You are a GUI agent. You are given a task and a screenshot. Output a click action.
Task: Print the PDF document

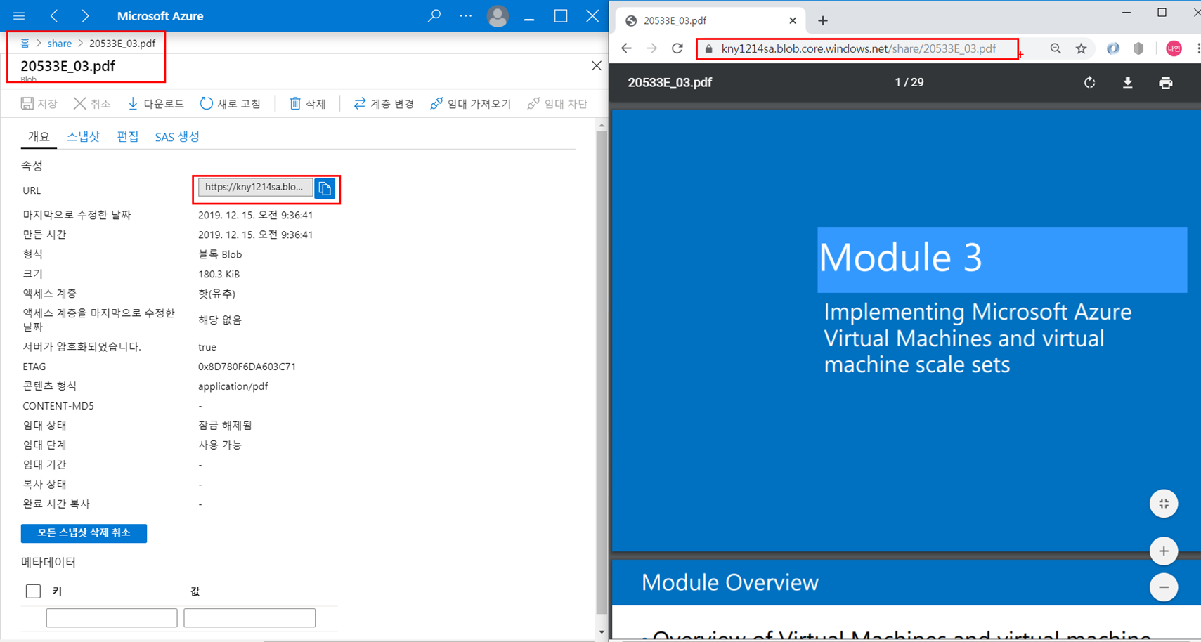click(1165, 83)
